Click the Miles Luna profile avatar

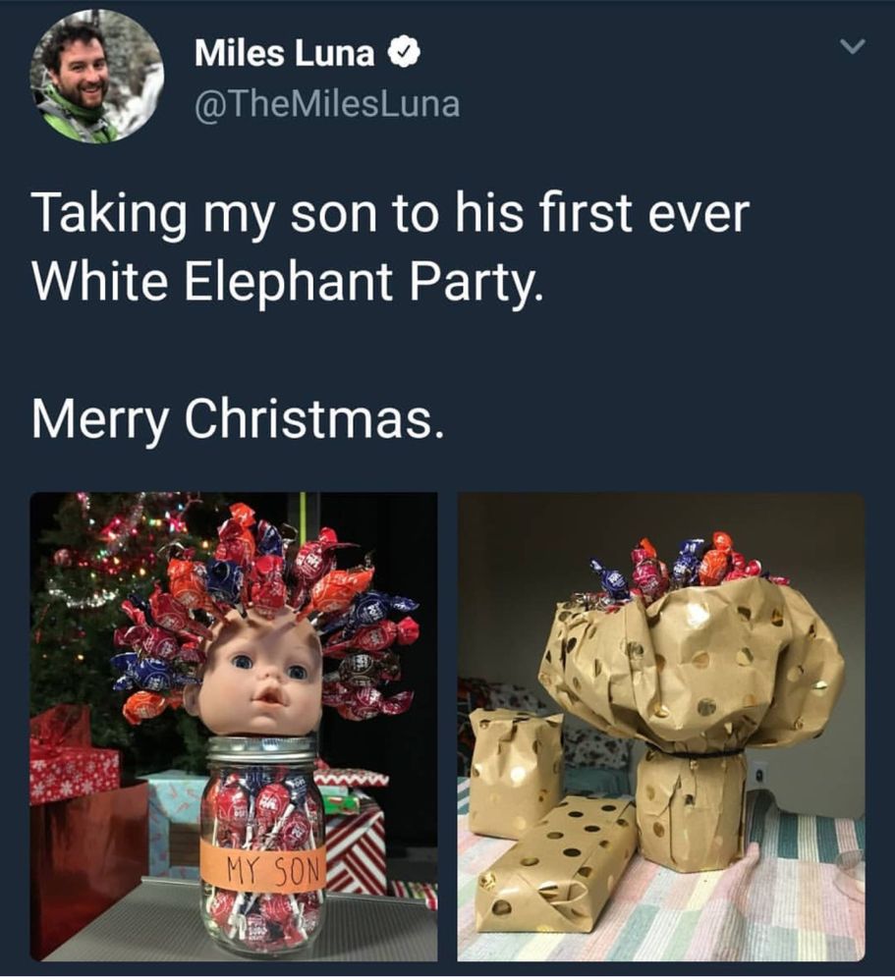pyautogui.click(x=97, y=77)
